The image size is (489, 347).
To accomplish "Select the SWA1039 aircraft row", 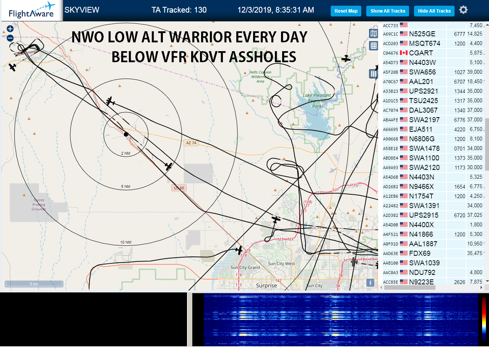I will pos(434,263).
